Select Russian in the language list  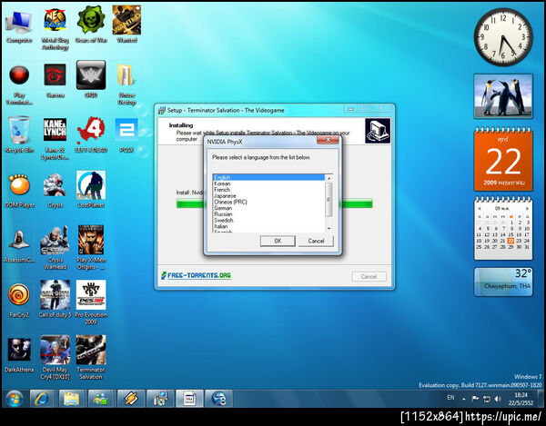pyautogui.click(x=268, y=214)
